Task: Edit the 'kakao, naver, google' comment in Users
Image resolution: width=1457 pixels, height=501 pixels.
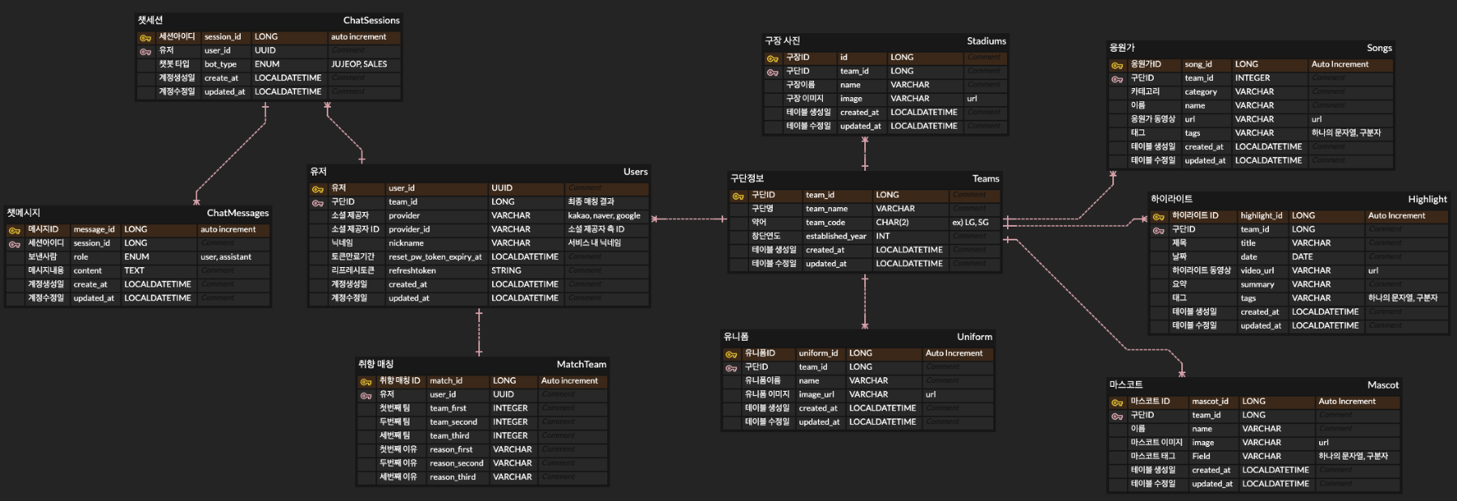Action: tap(604, 216)
